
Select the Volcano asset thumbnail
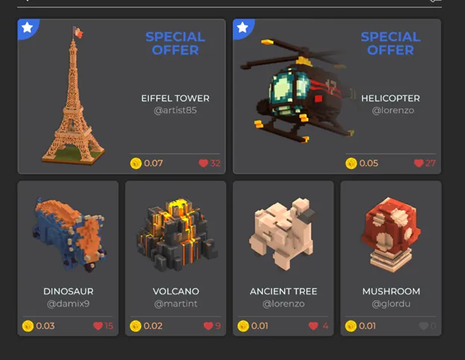177,235
